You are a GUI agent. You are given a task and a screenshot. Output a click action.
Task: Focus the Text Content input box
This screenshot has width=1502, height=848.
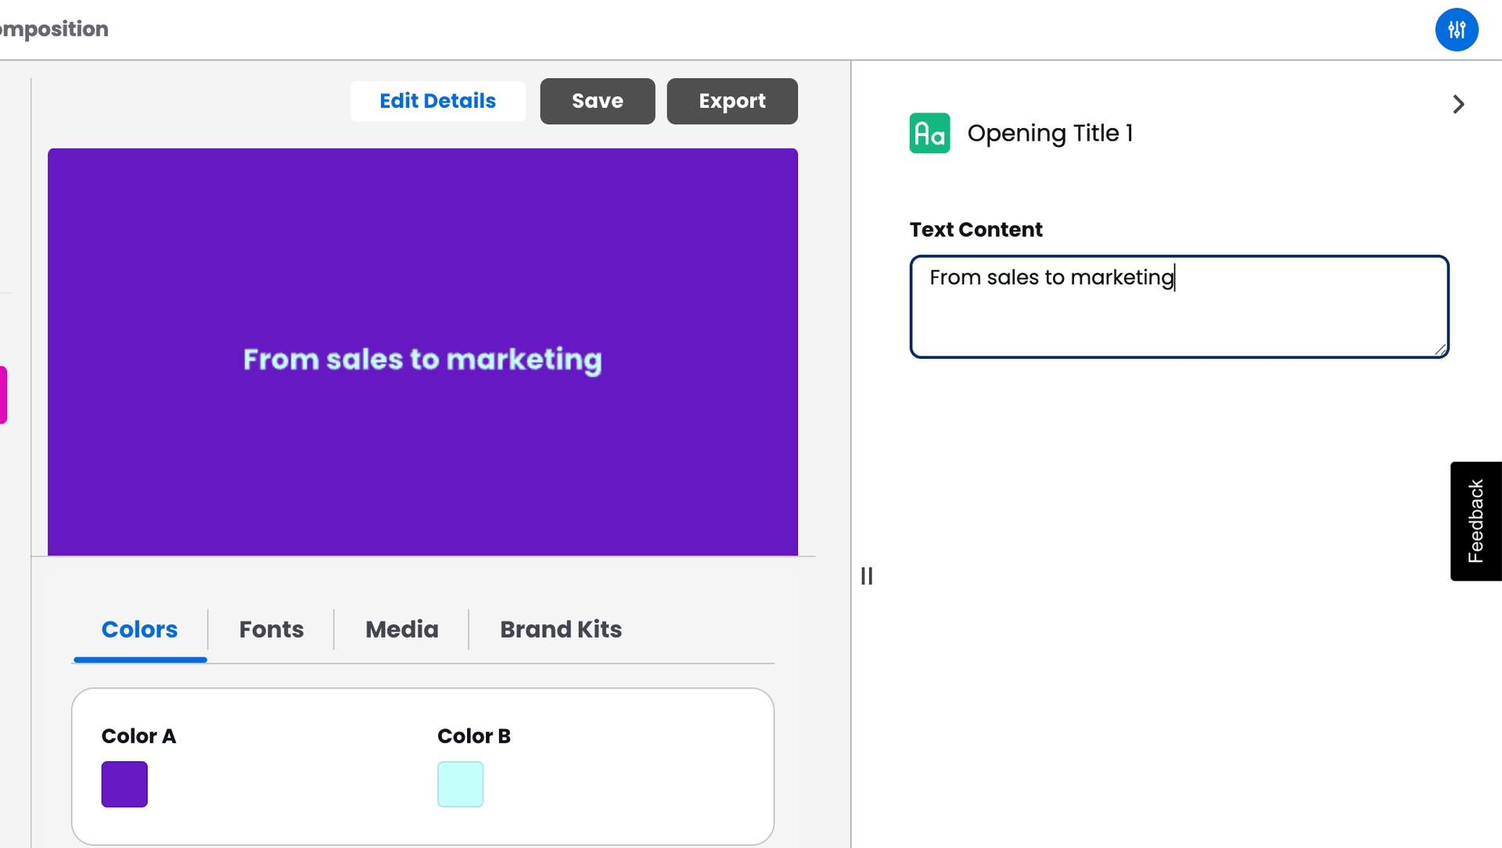(1178, 306)
